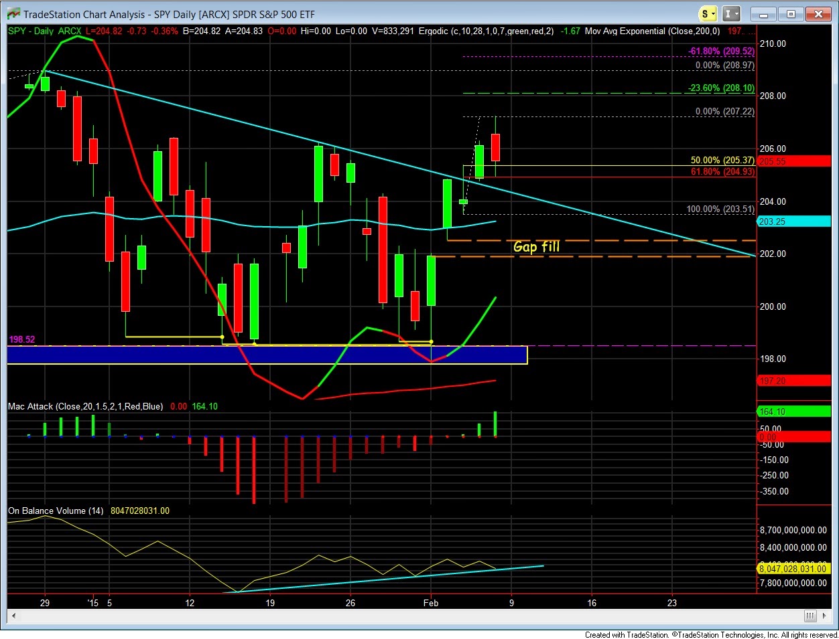Viewport: 839px width, 639px height.
Task: Open the yellow S symbol link dropdown
Action: [708, 14]
